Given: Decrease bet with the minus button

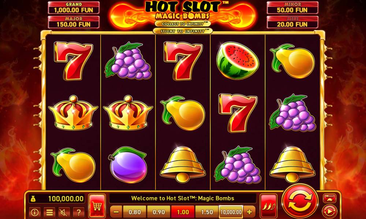Looking at the screenshot, I should pos(116,212).
